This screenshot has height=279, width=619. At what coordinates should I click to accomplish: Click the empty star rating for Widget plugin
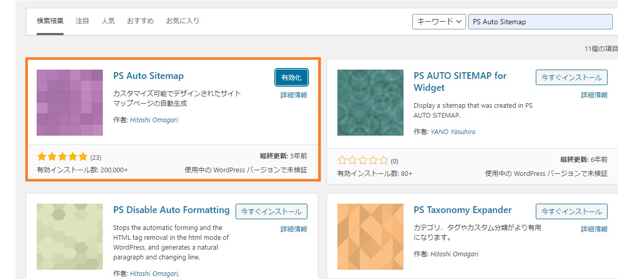click(363, 160)
